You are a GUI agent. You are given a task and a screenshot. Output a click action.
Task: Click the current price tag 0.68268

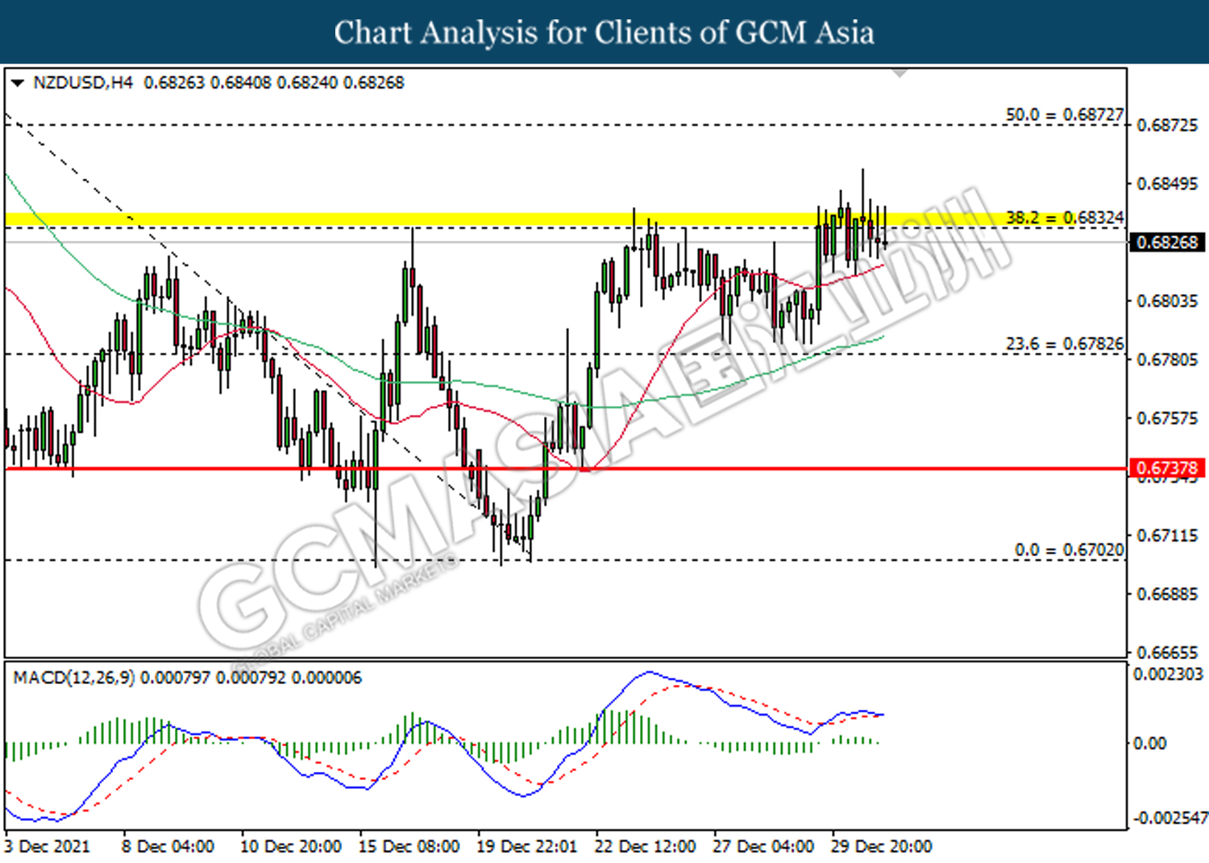[1167, 242]
